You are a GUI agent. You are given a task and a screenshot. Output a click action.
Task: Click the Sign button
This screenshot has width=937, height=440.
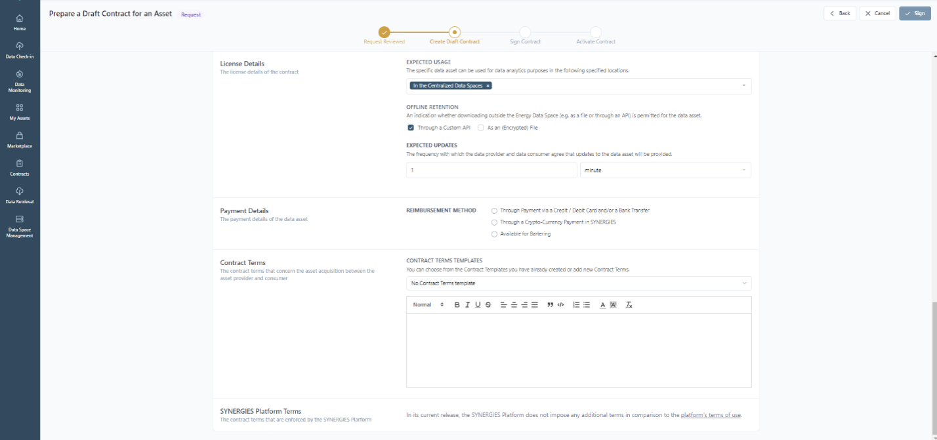point(915,13)
